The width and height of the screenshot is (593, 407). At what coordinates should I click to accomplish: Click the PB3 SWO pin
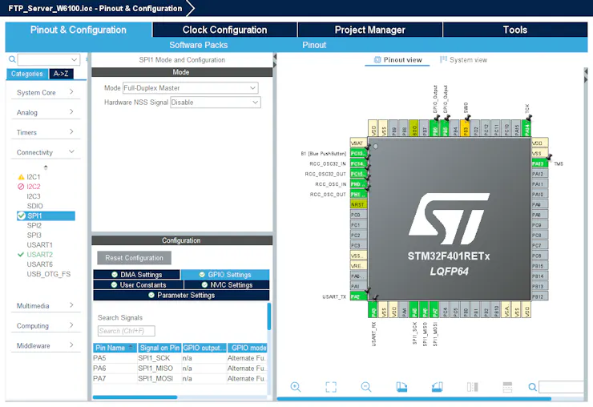465,128
